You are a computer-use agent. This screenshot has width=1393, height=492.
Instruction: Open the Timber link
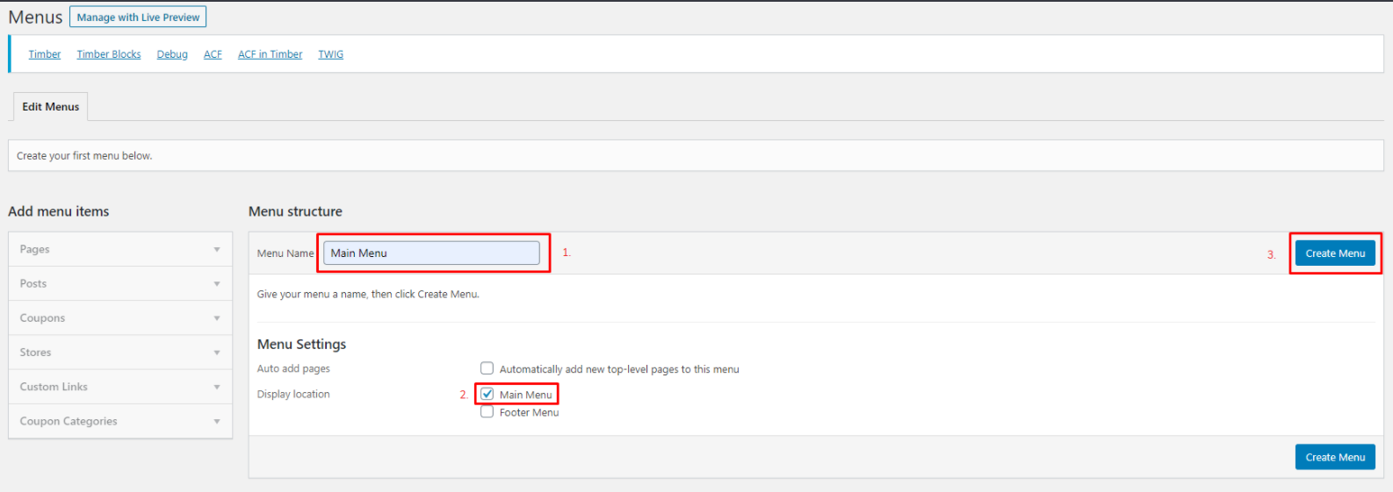45,54
